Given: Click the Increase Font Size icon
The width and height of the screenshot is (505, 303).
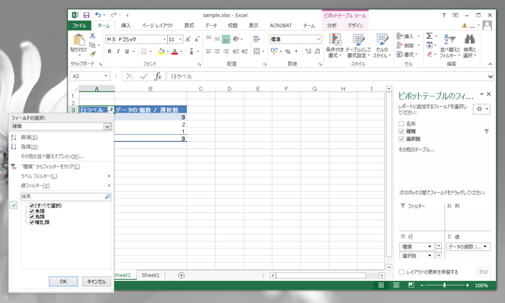Looking at the screenshot, I should tap(188, 39).
